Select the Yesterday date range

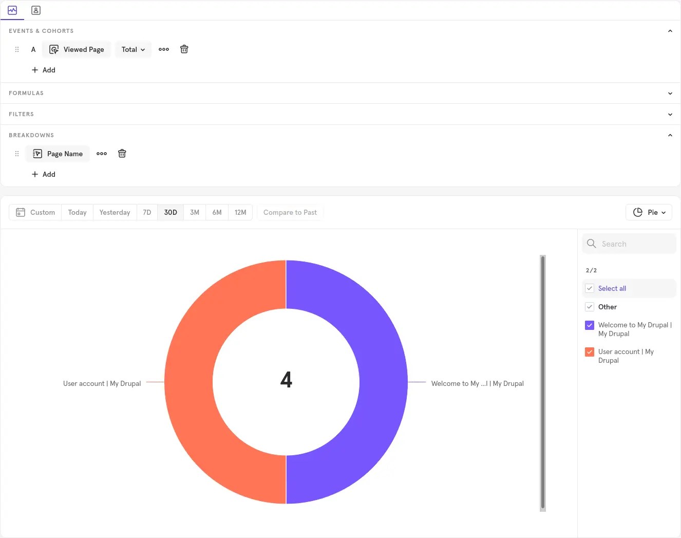[x=115, y=212]
